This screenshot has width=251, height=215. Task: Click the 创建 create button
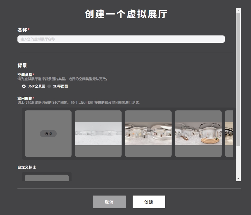(149, 202)
